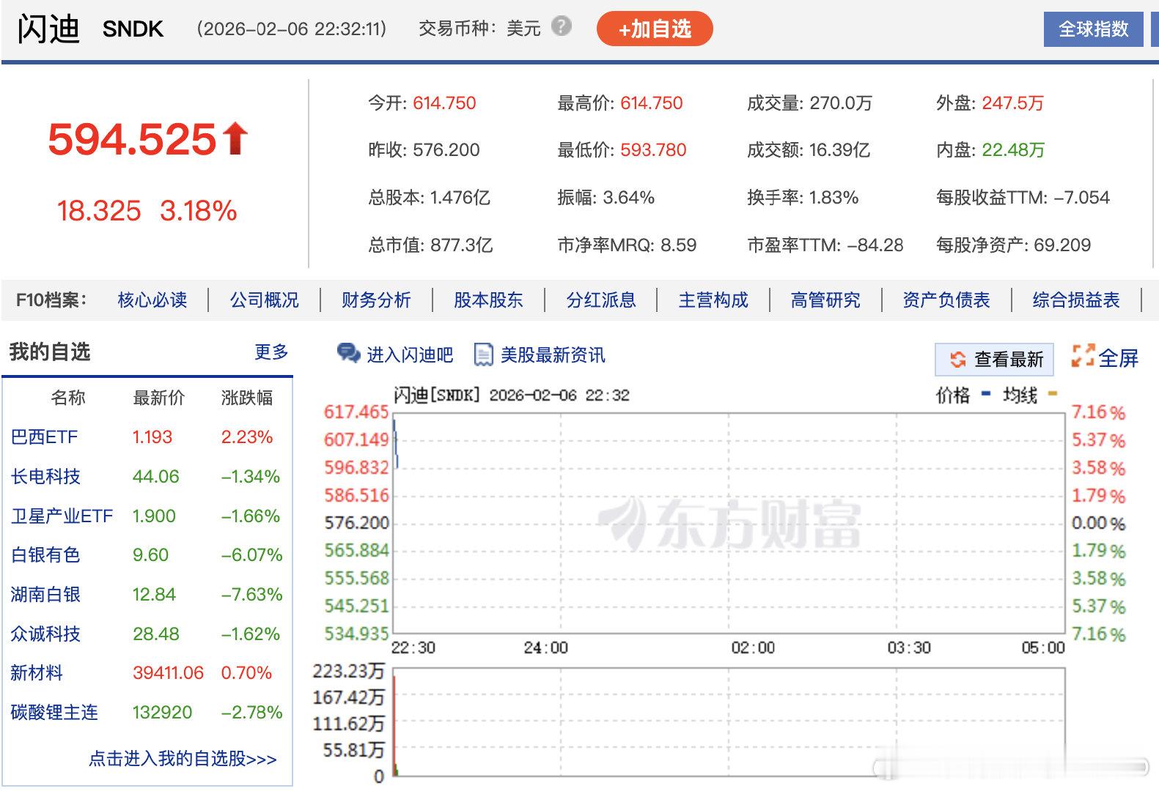Open 进入闪迪吧 link
This screenshot has width=1159, height=791.
point(410,355)
